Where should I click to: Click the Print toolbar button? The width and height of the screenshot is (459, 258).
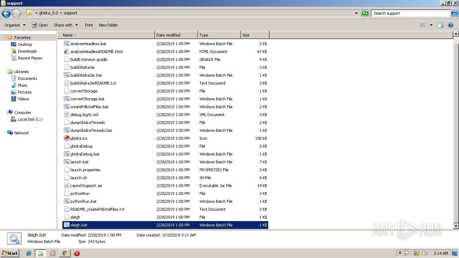tap(89, 25)
